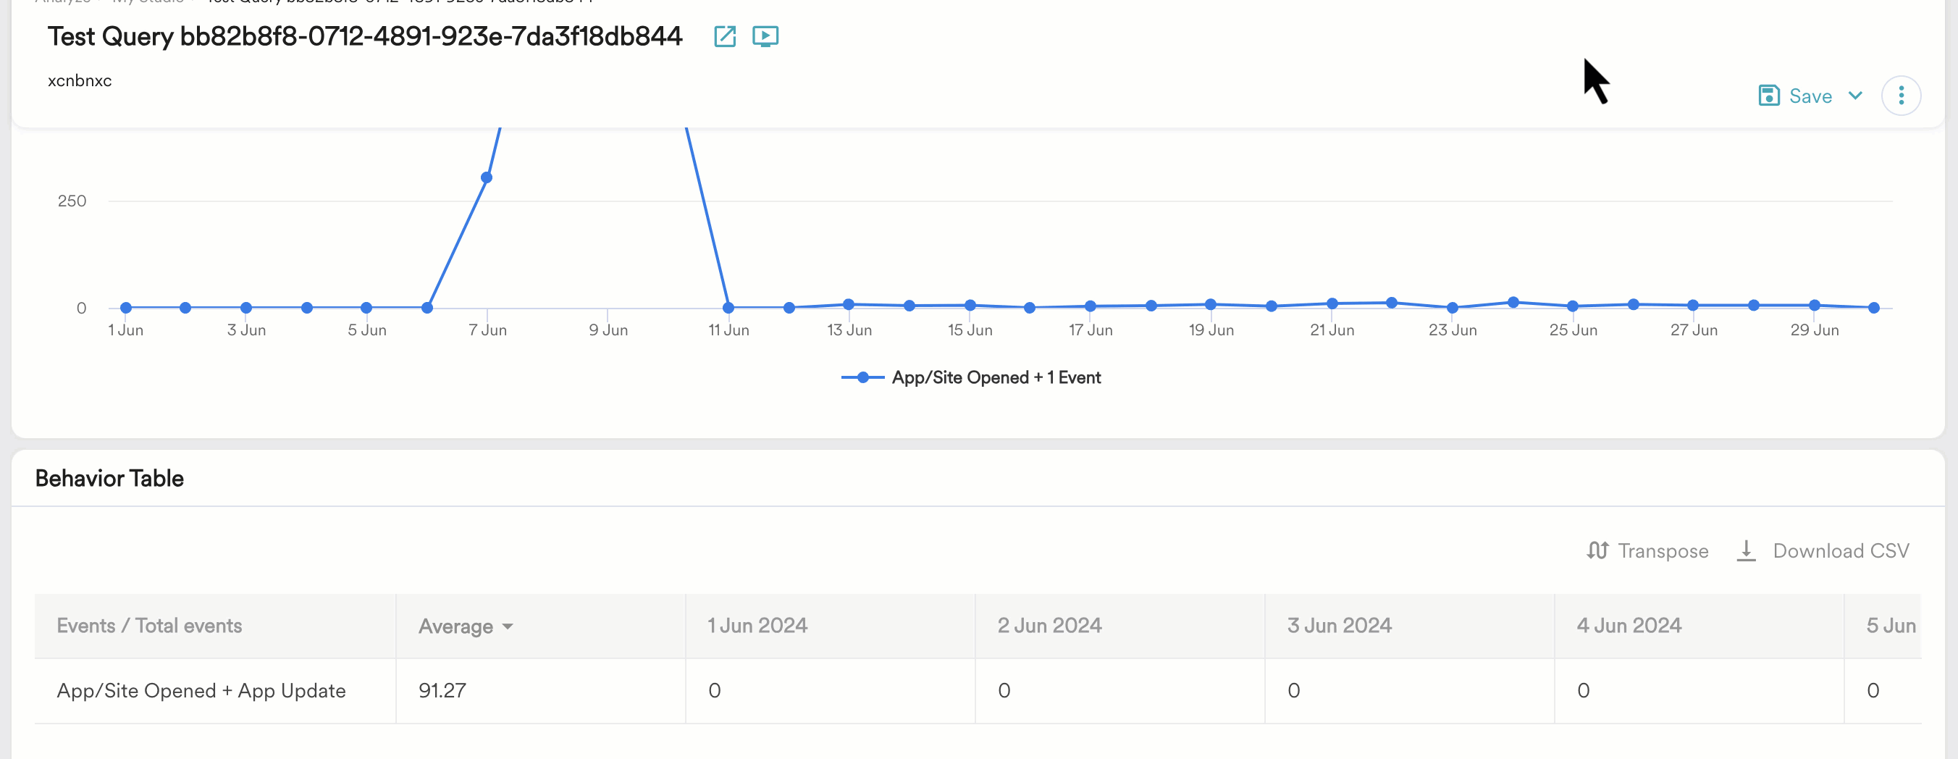
Task: Click the Transpose button label
Action: (1663, 550)
